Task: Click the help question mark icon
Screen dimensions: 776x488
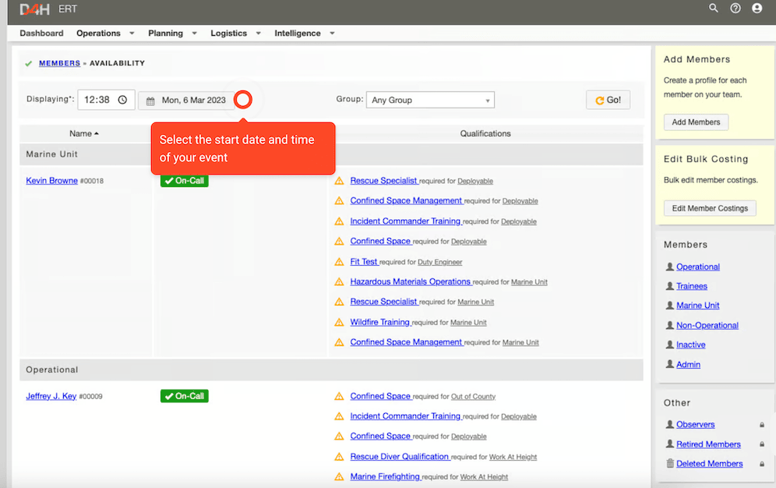Action: (735, 9)
